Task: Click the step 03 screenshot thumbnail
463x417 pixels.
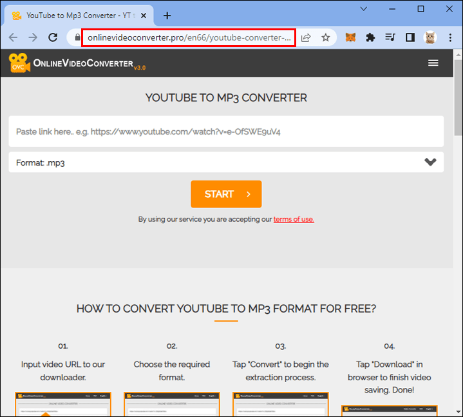Action: pyautogui.click(x=281, y=404)
